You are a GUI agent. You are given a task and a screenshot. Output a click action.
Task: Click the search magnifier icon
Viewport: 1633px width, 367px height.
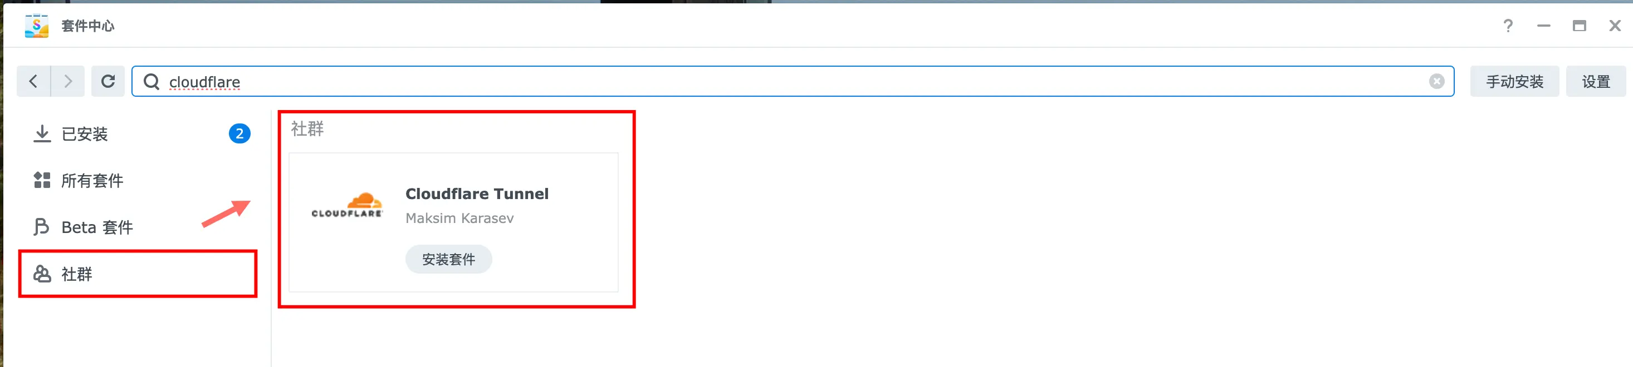(x=151, y=82)
